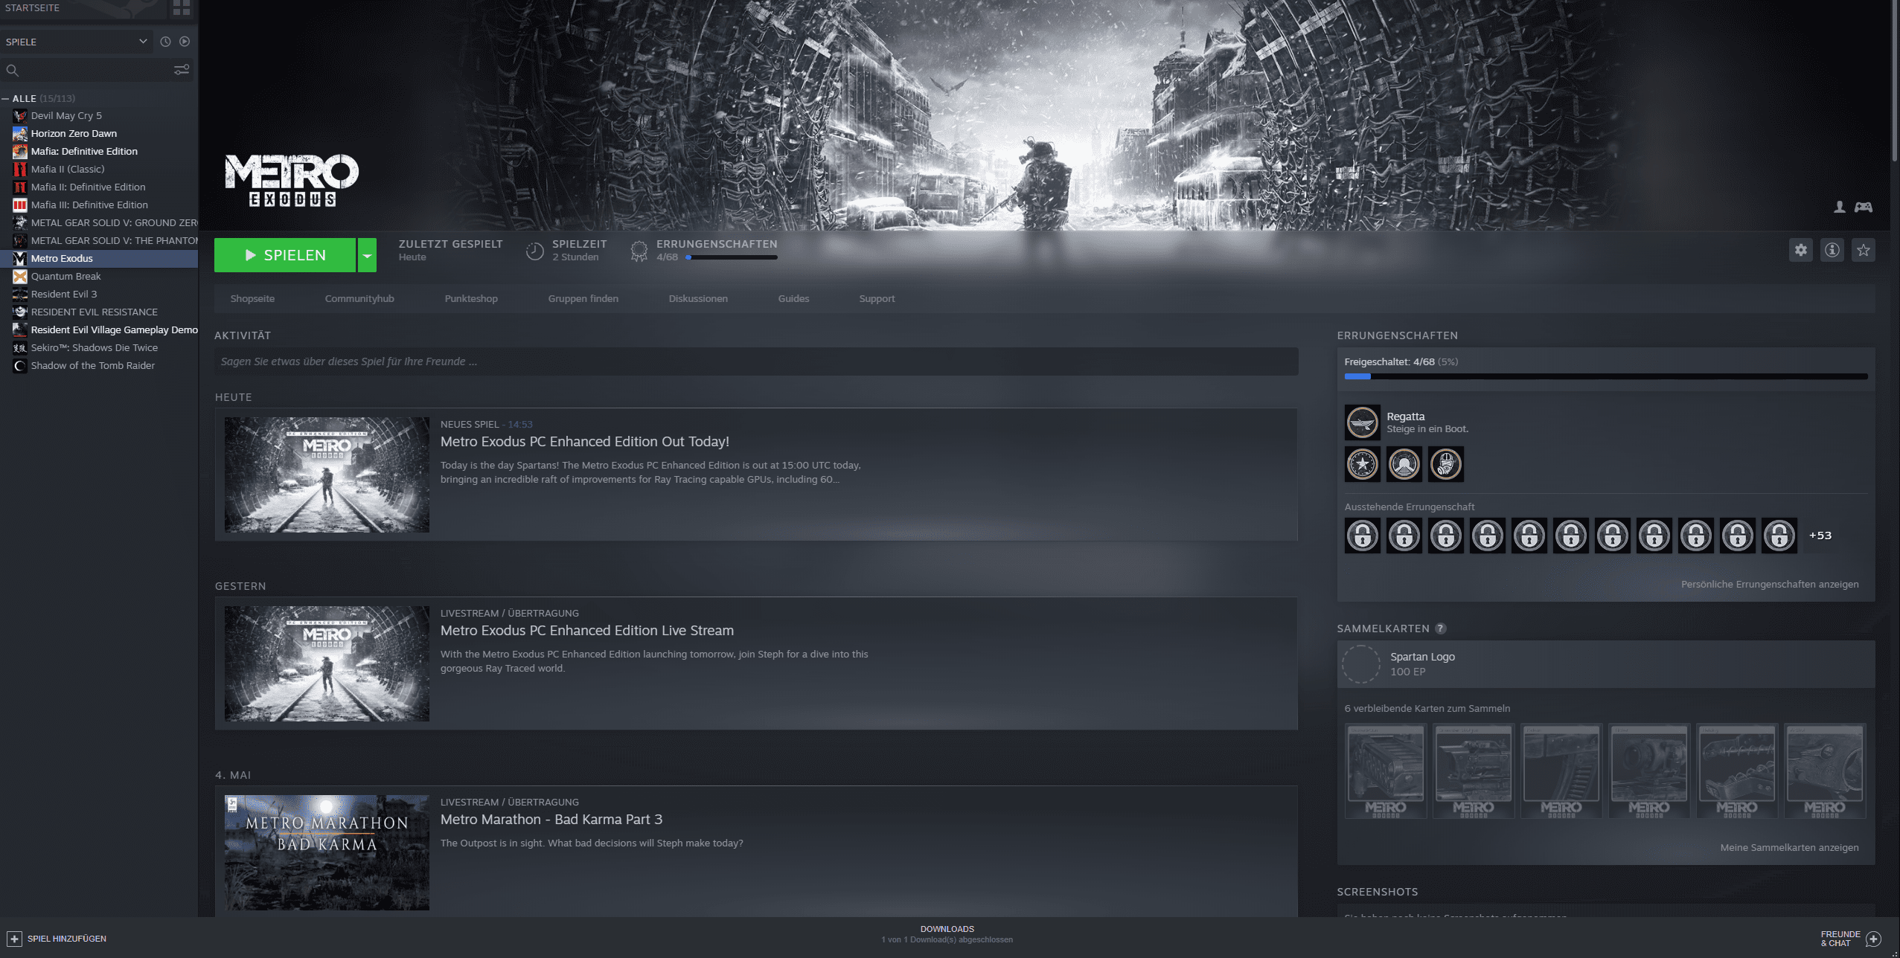Open the Metro Marathon Bad Karma thumbnail

click(x=327, y=852)
